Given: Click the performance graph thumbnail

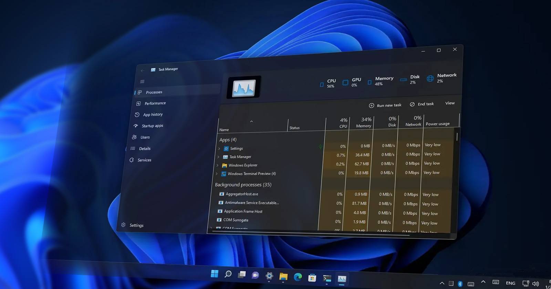Looking at the screenshot, I should pos(244,87).
